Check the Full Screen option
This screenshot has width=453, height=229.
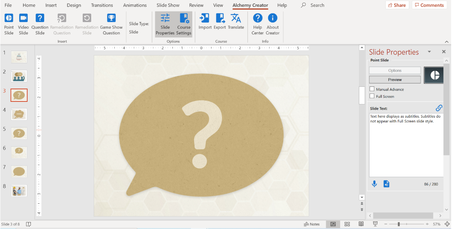(x=372, y=96)
